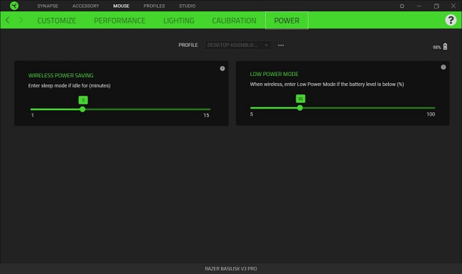This screenshot has width=462, height=274.
Task: Click the sleep slider track near 15
Action: 208,109
